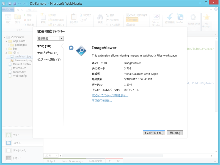Viewport: 220px width, 165px height.
Task: Collapse the Girls folder node
Action: [6, 53]
